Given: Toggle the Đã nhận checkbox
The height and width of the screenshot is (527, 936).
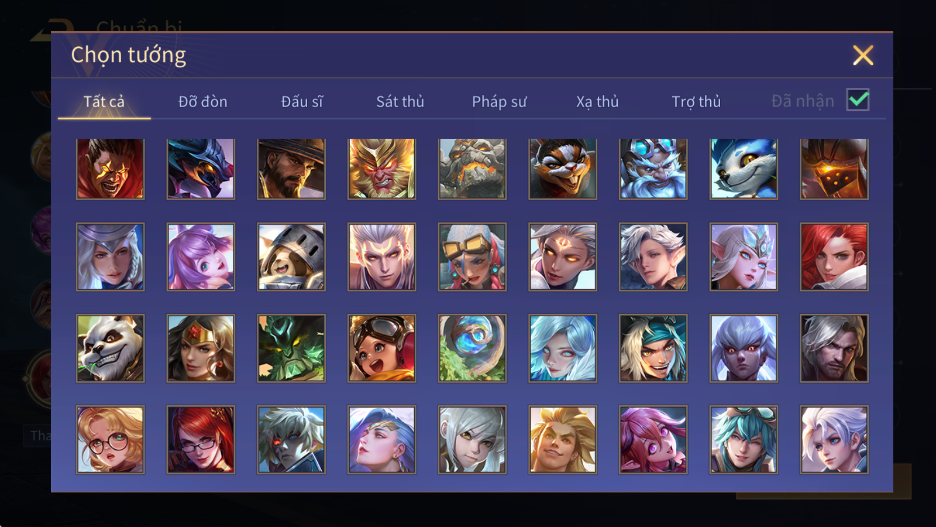Looking at the screenshot, I should pyautogui.click(x=858, y=100).
